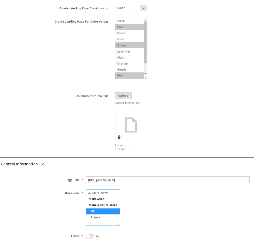Select Blue in the color values list
Viewport: 254px width, 245px height.
pyautogui.click(x=129, y=27)
